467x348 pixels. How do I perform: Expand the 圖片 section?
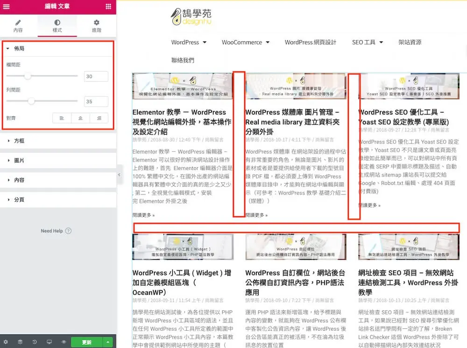click(58, 160)
